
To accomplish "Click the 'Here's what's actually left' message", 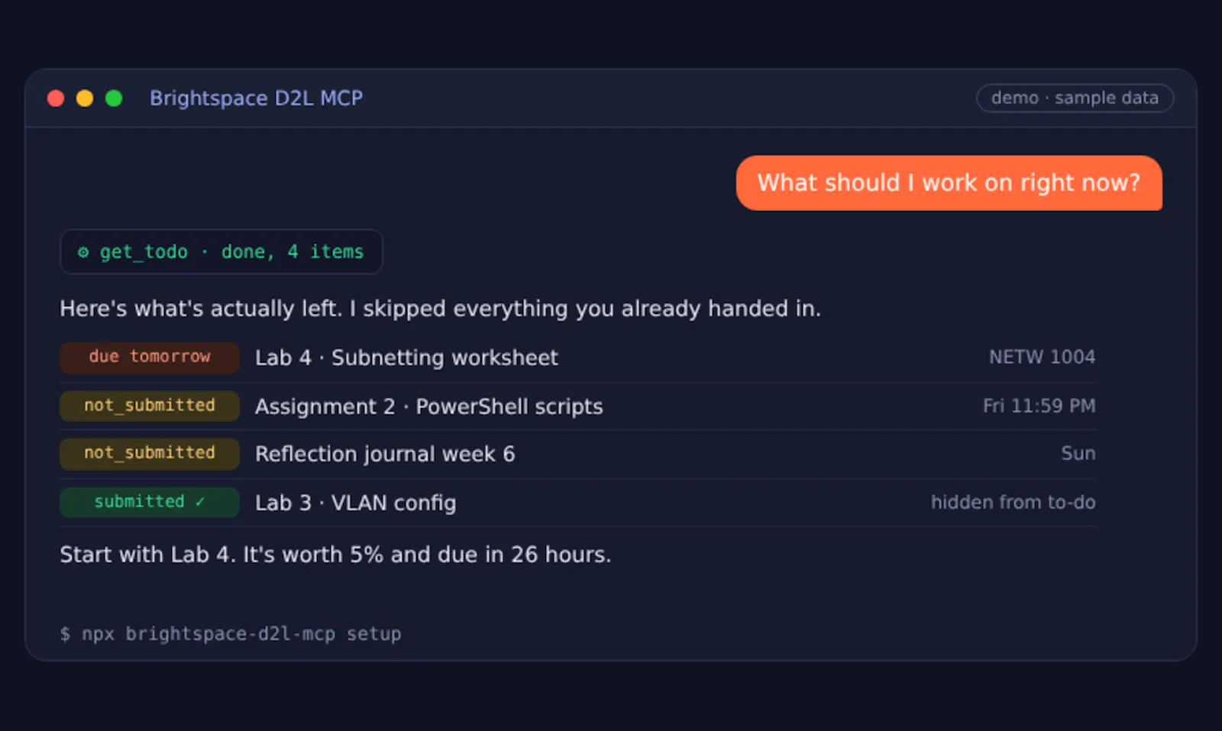I will (x=441, y=309).
